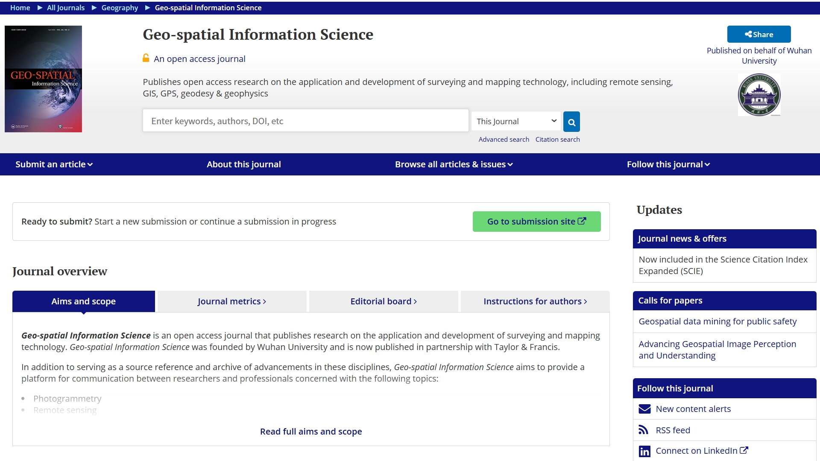Click Read full aims and scope link

pos(311,432)
